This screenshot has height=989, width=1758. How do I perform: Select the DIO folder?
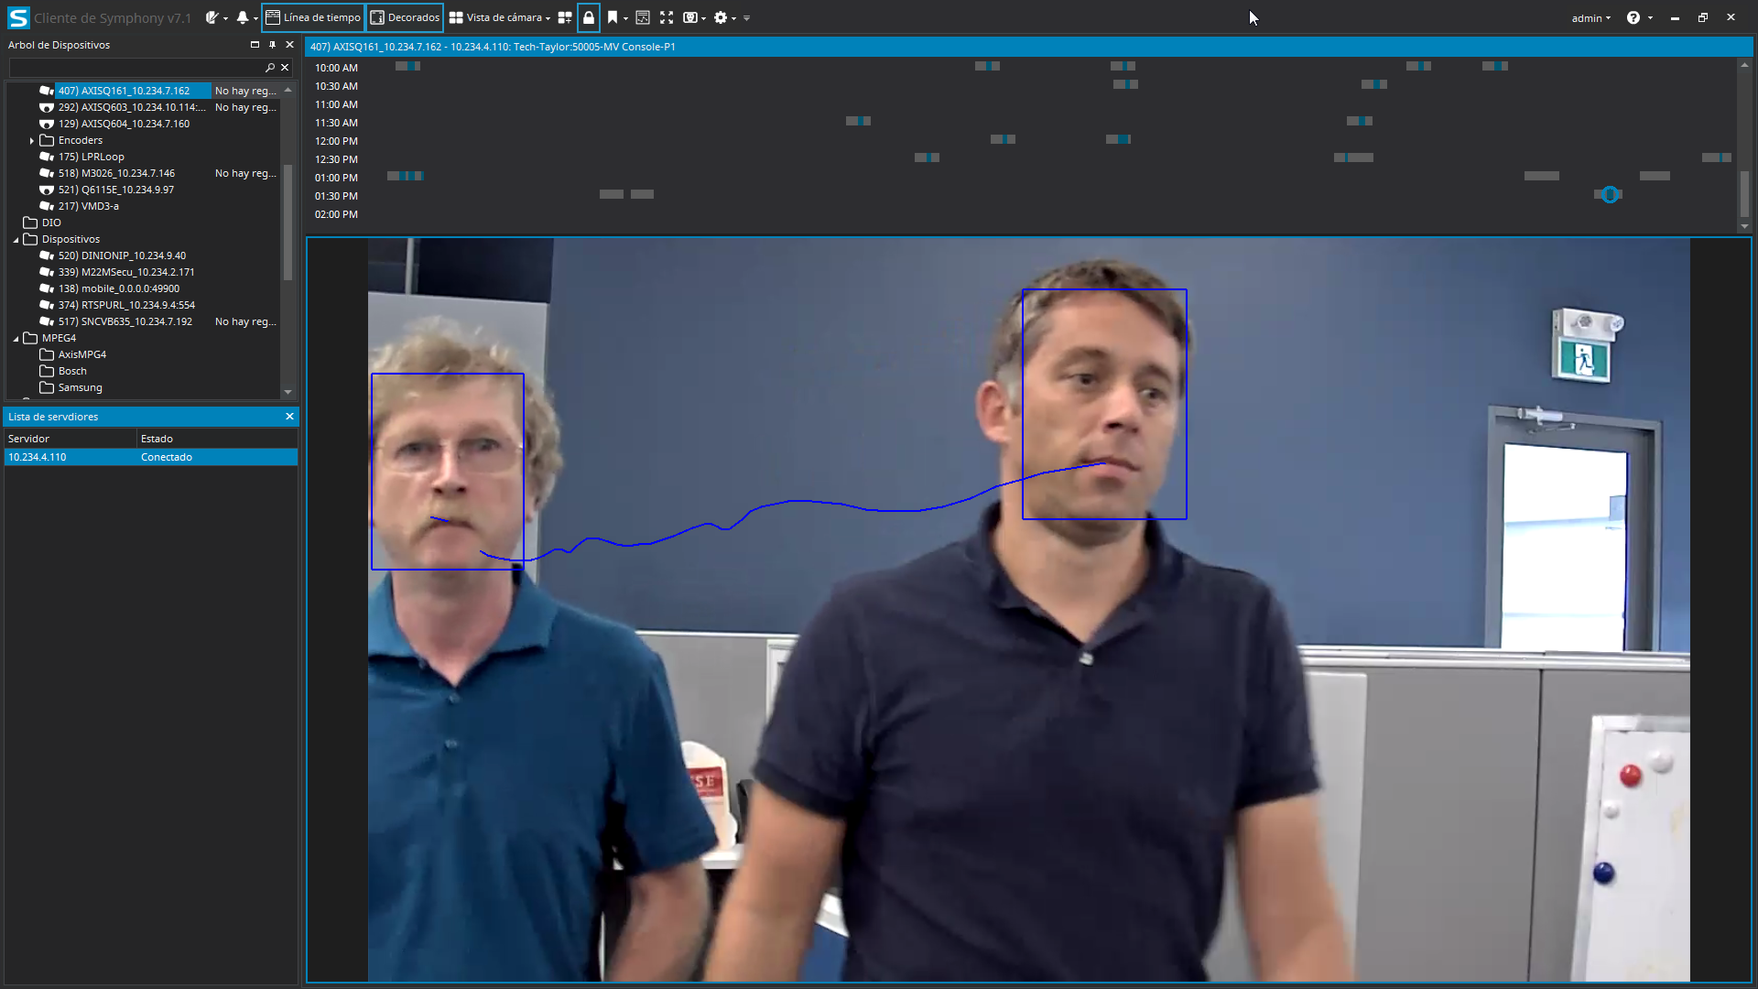coord(51,223)
